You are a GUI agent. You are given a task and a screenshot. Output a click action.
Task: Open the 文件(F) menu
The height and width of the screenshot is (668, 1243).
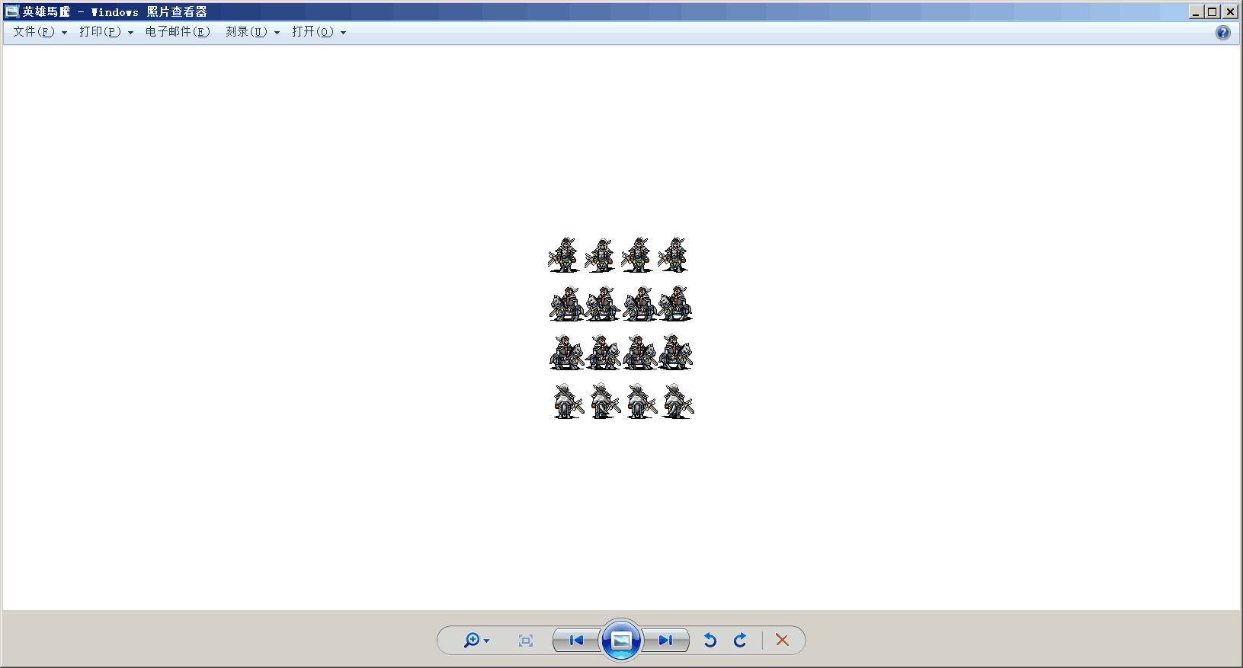coord(40,32)
